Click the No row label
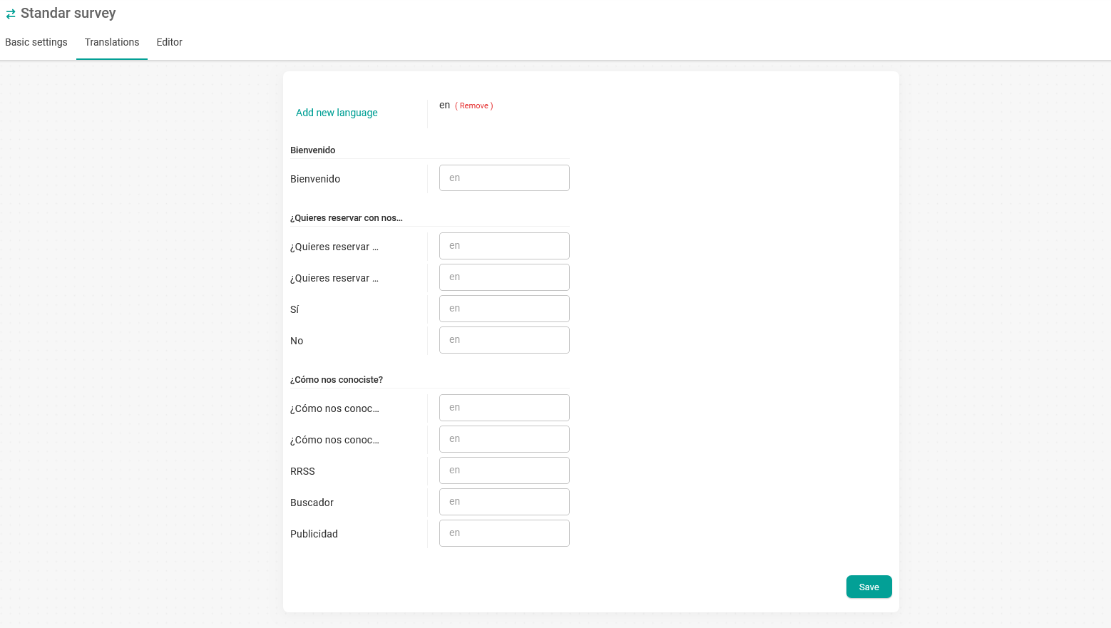Screen dimensions: 1111x628 pos(297,341)
